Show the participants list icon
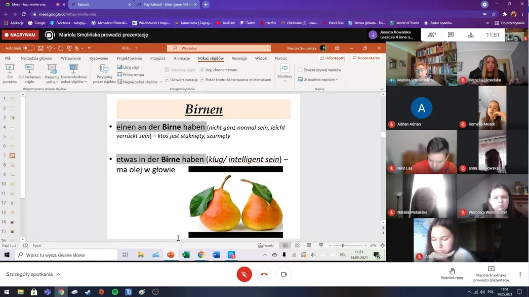This screenshot has width=529, height=297. pos(431,35)
